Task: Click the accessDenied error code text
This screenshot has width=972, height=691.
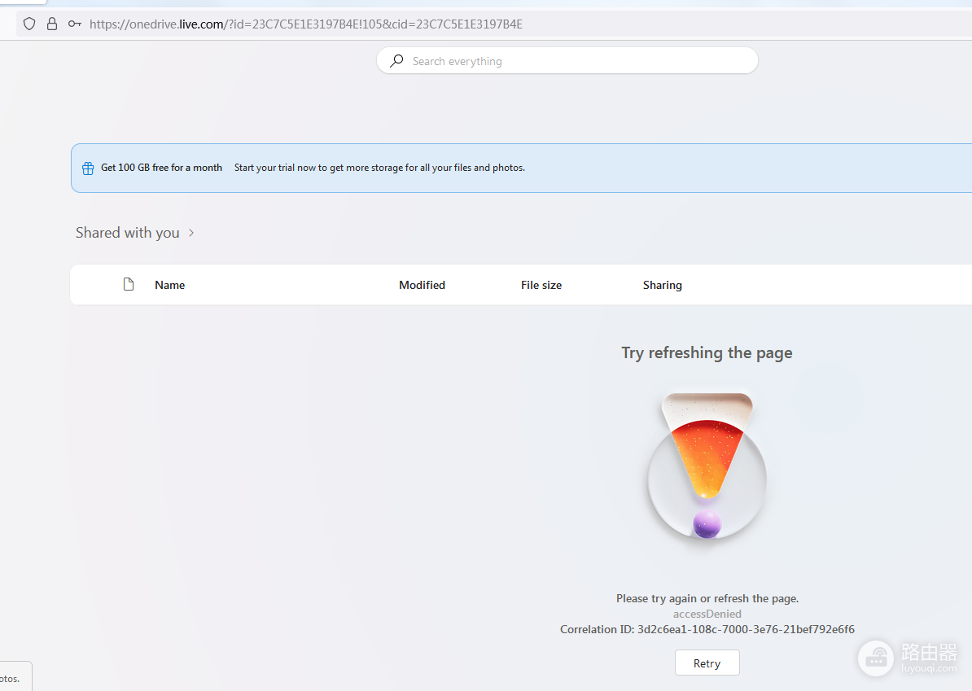Action: pos(707,614)
